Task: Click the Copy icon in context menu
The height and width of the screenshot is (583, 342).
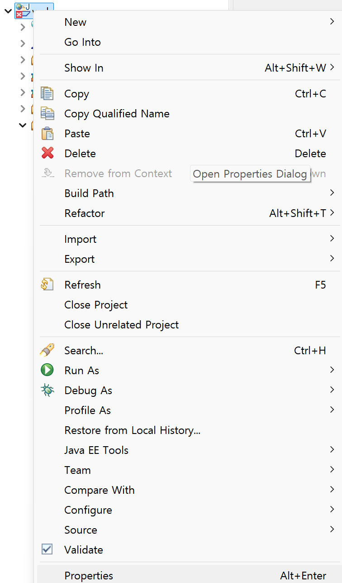Action: pos(47,94)
